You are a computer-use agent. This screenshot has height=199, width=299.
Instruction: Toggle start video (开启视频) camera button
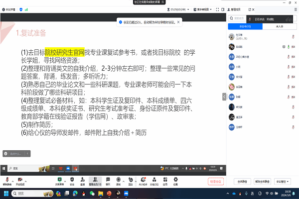(20, 180)
